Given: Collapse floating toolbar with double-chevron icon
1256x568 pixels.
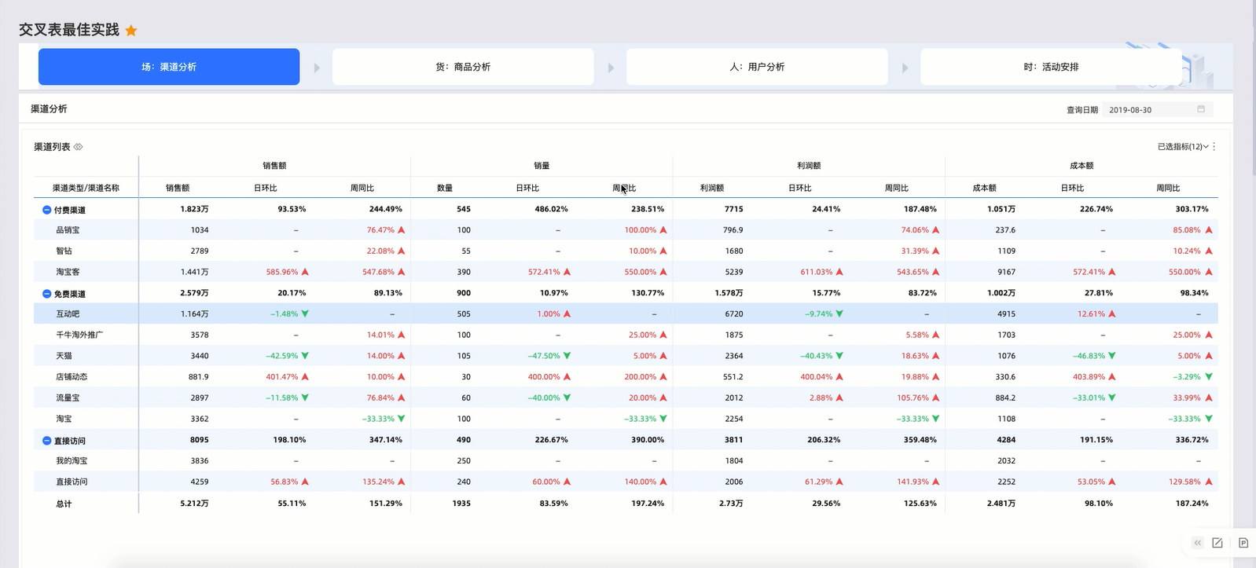Looking at the screenshot, I should tap(1197, 543).
